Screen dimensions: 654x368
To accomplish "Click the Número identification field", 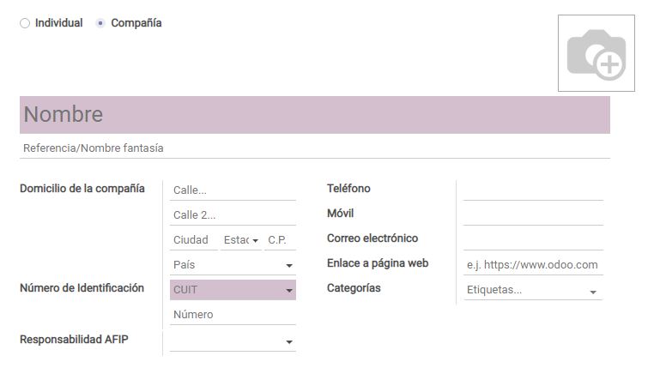I will 233,315.
